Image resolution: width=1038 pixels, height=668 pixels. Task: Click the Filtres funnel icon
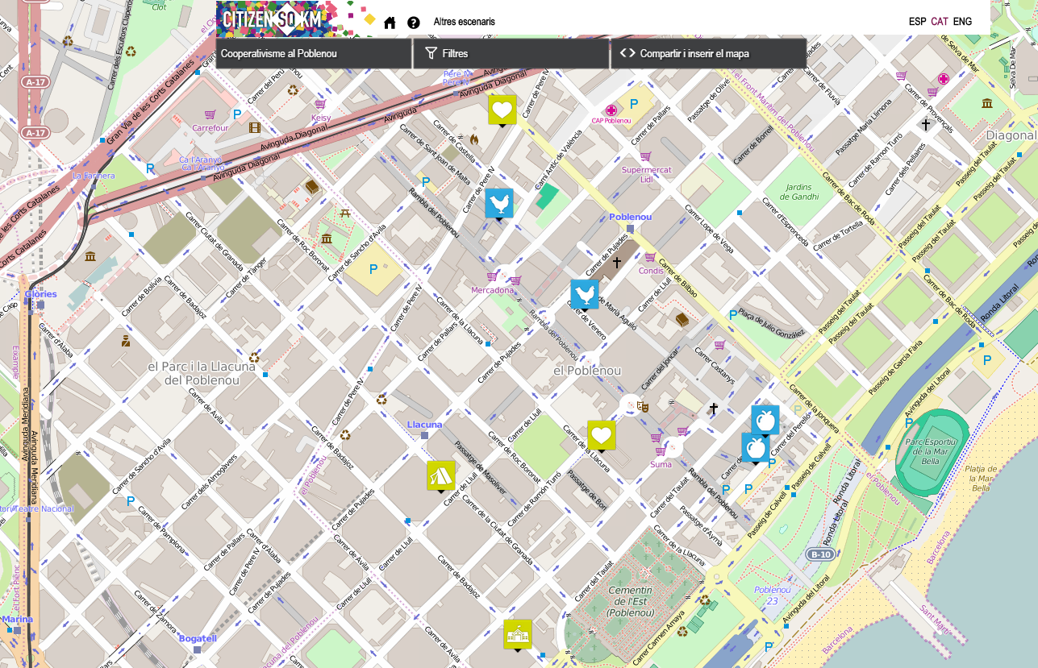click(x=431, y=53)
